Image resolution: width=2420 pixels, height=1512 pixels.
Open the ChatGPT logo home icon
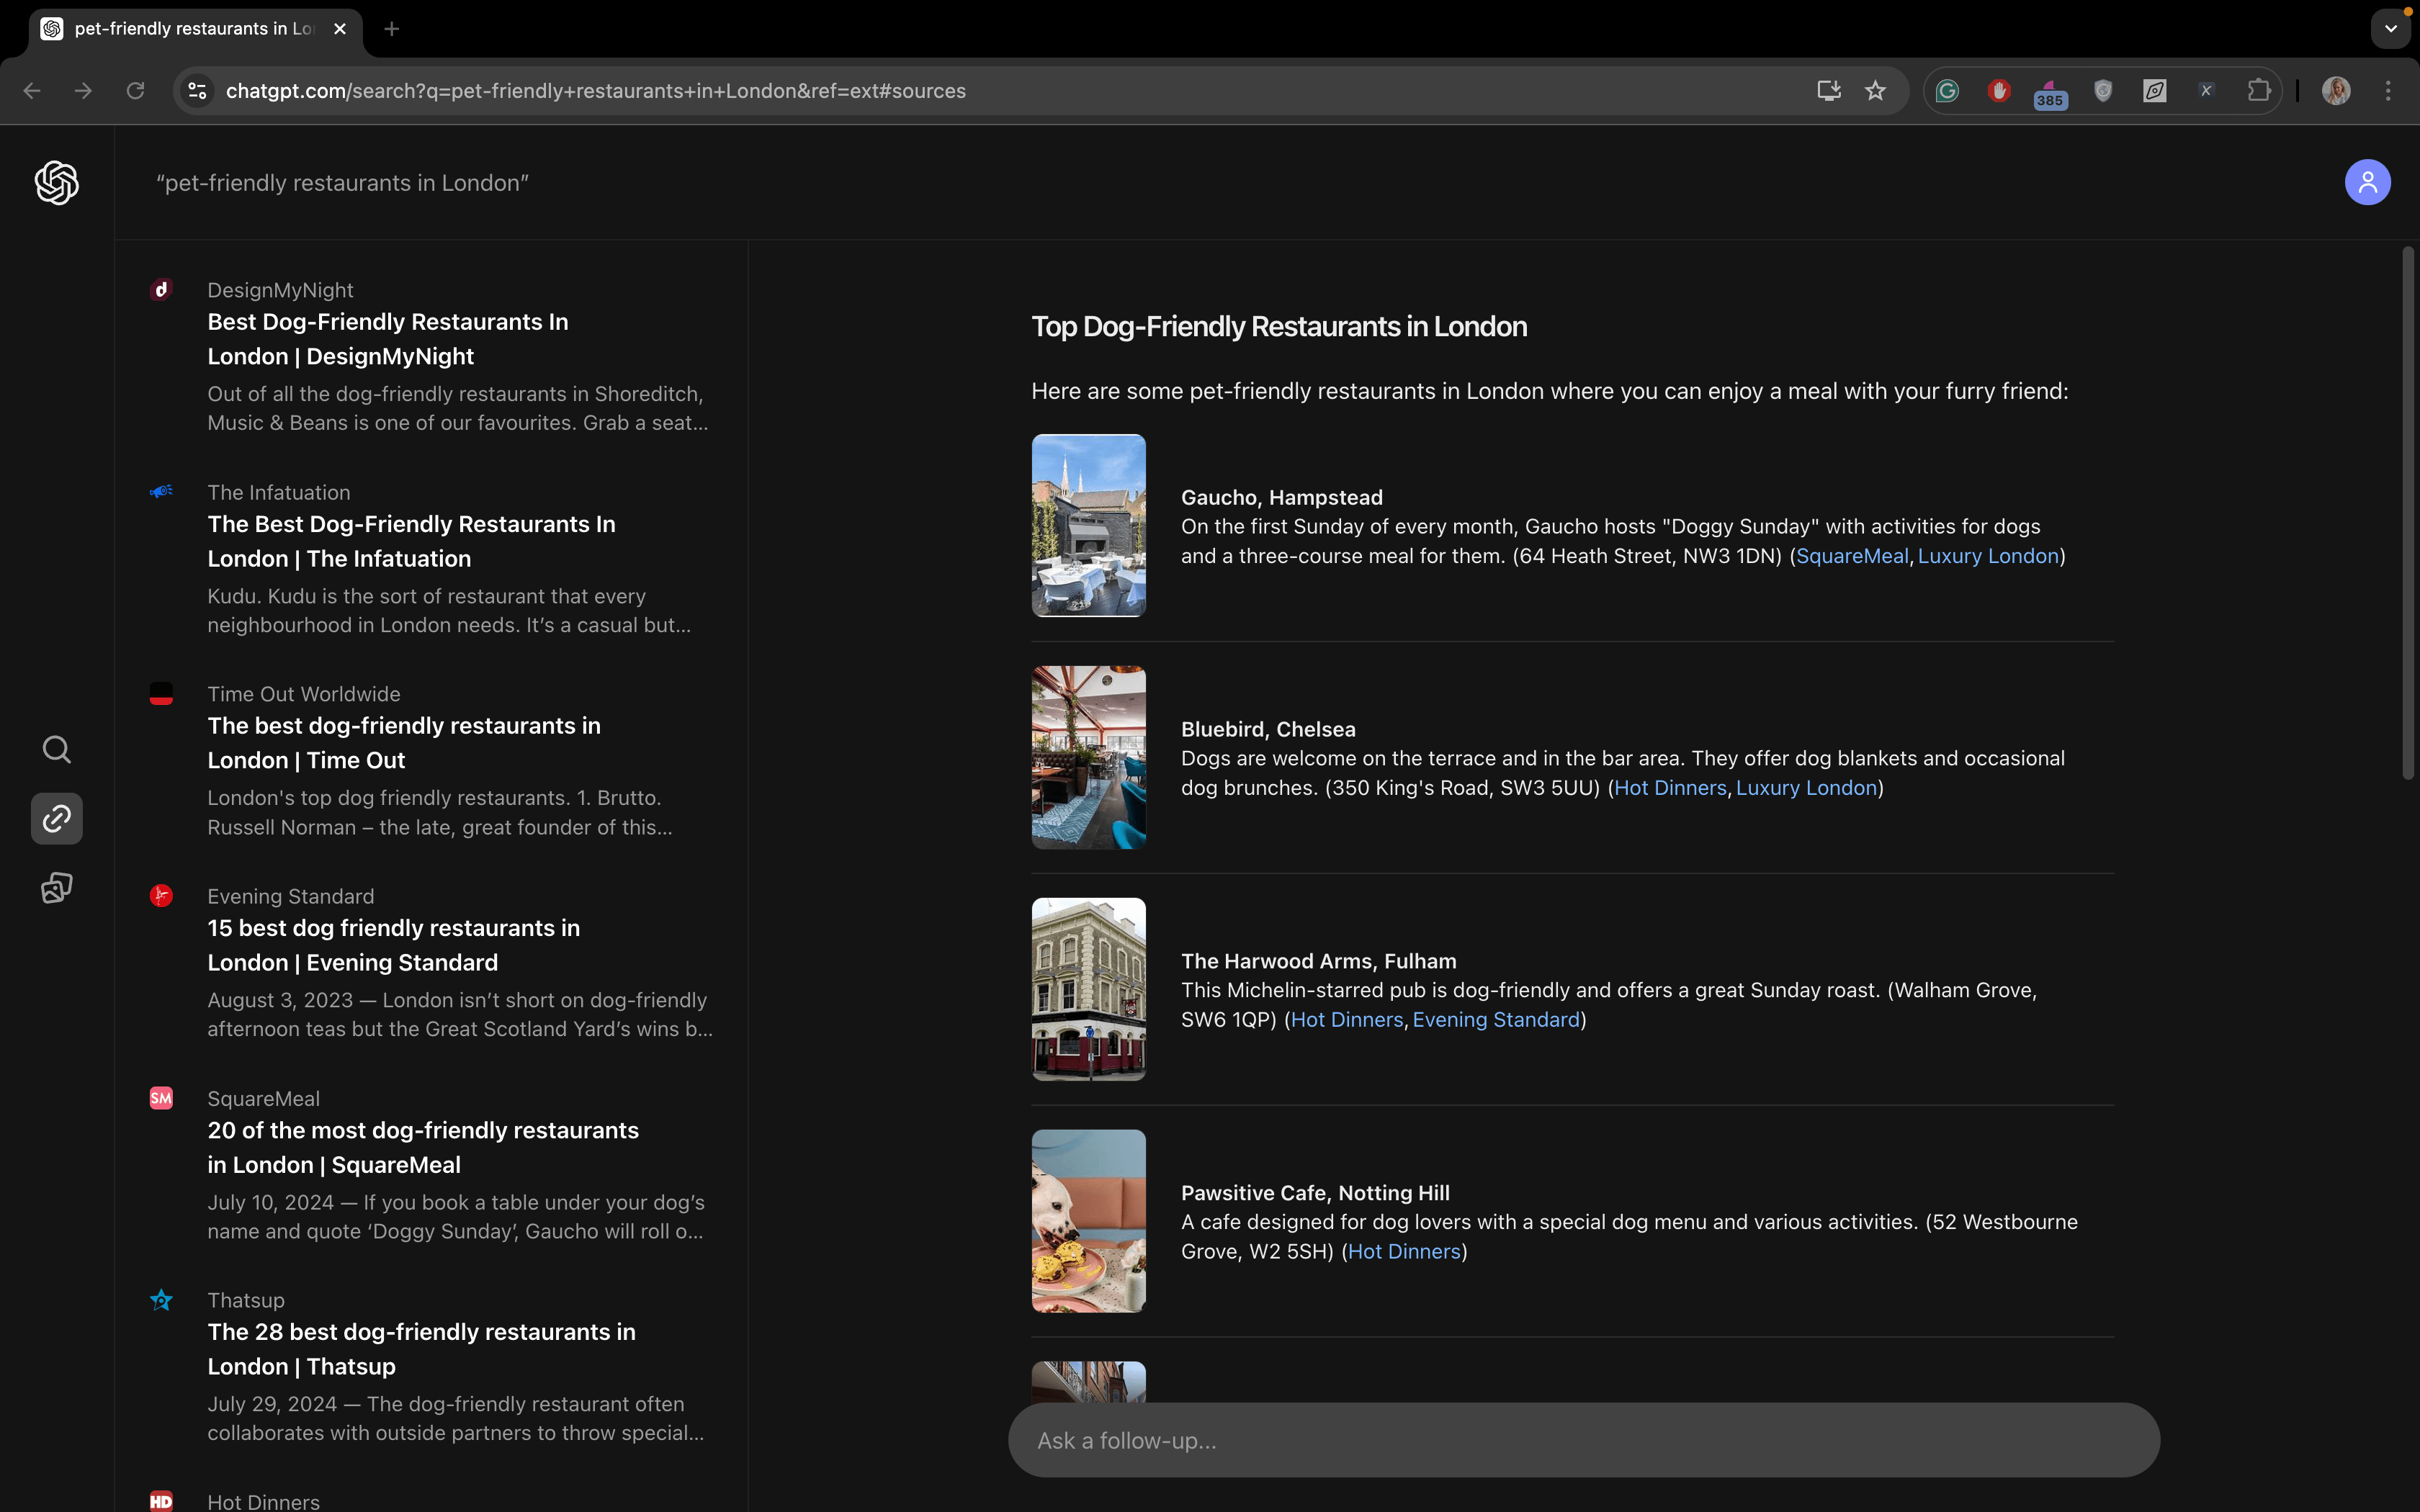pos(57,183)
